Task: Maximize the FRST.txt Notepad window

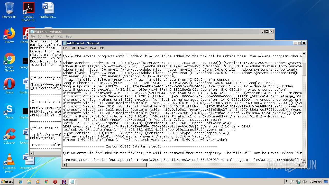Action: pos(267,32)
